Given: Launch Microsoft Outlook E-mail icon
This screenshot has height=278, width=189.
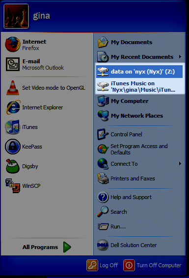Looking at the screenshot, I should (13, 64).
